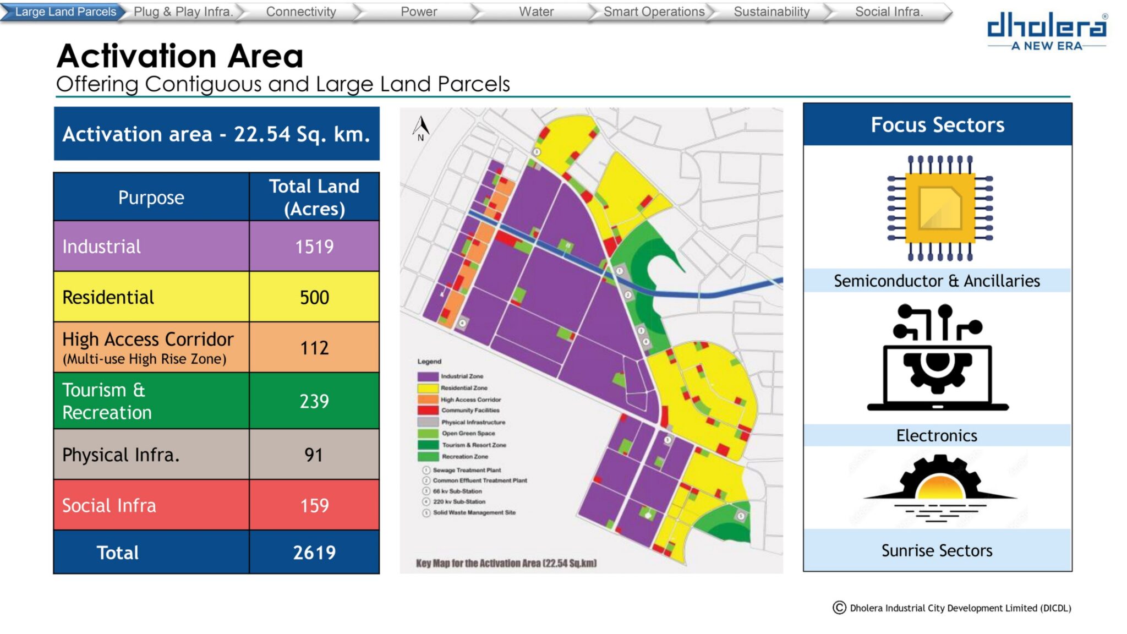The image size is (1127, 634).
Task: Select Recreation Zone legend swatch
Action: pos(428,456)
